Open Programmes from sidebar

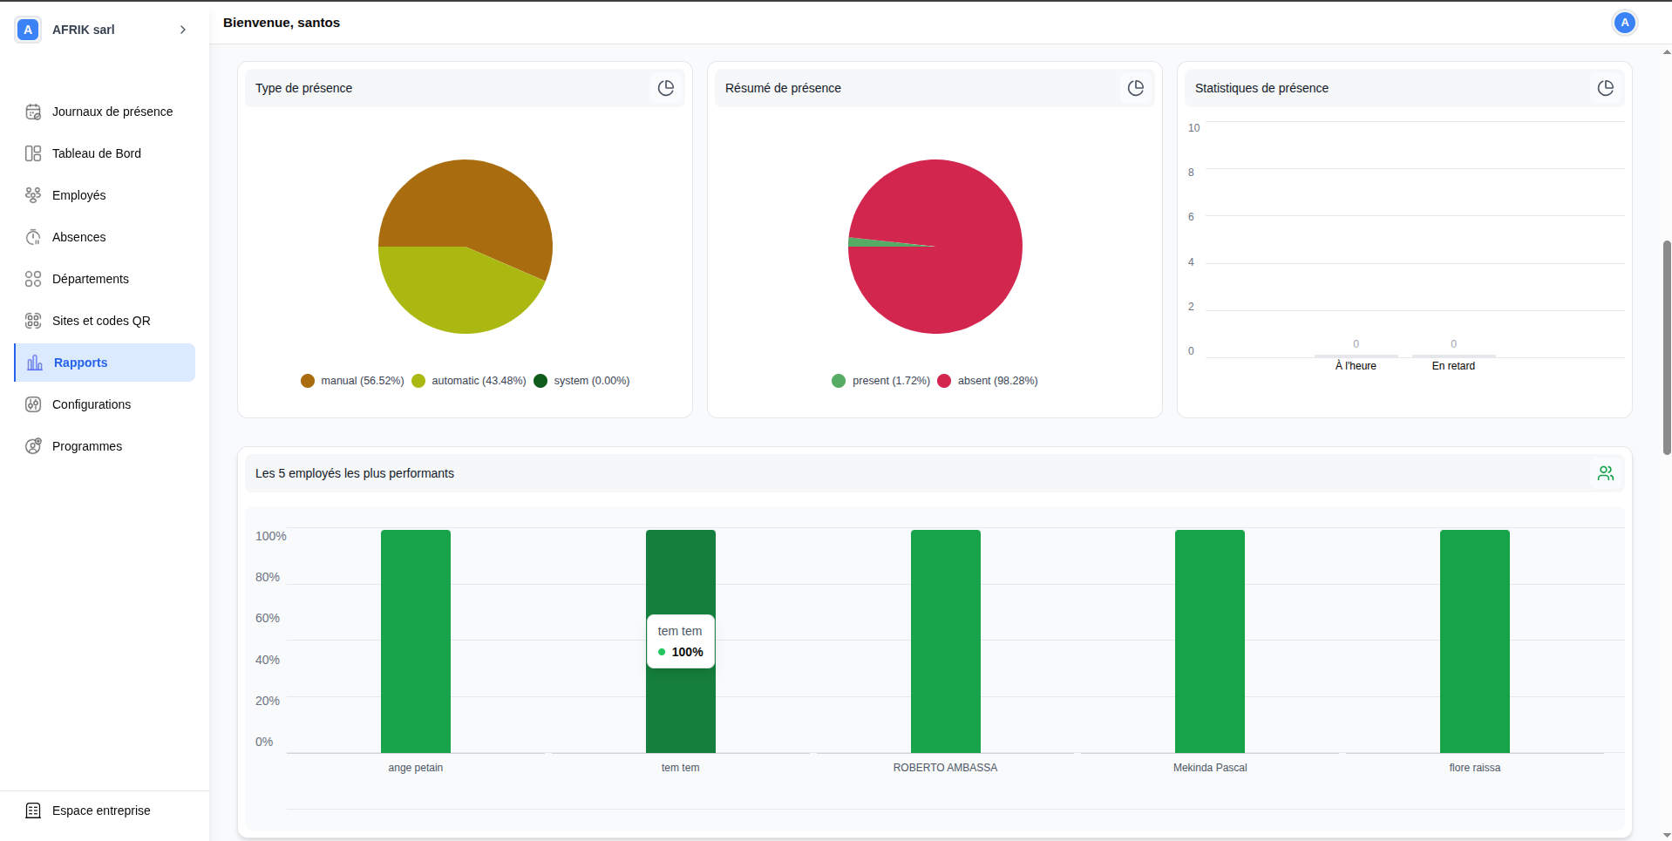point(86,446)
